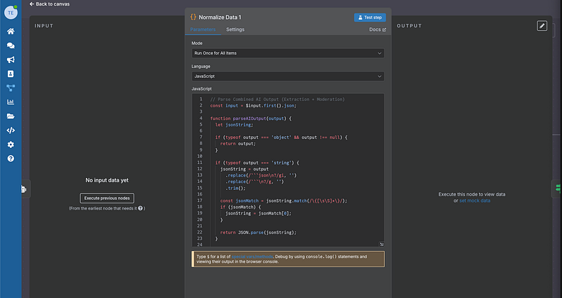Click Execute previous nodes button

pyautogui.click(x=107, y=198)
